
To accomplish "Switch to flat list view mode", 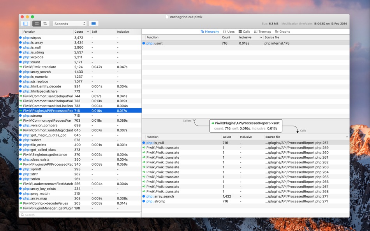I will point(37,24).
